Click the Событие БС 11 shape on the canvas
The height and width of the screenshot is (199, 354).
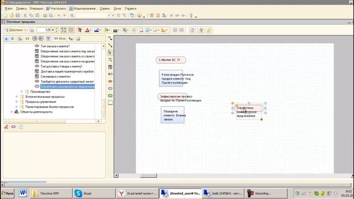click(171, 60)
